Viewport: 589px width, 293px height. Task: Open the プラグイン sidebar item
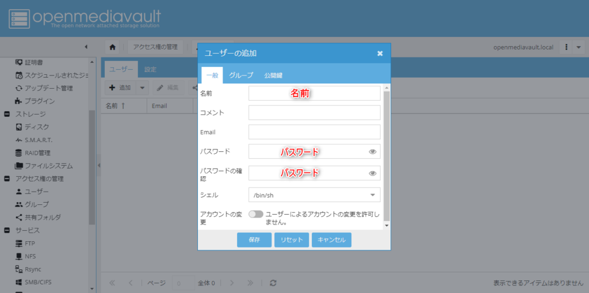coord(39,101)
